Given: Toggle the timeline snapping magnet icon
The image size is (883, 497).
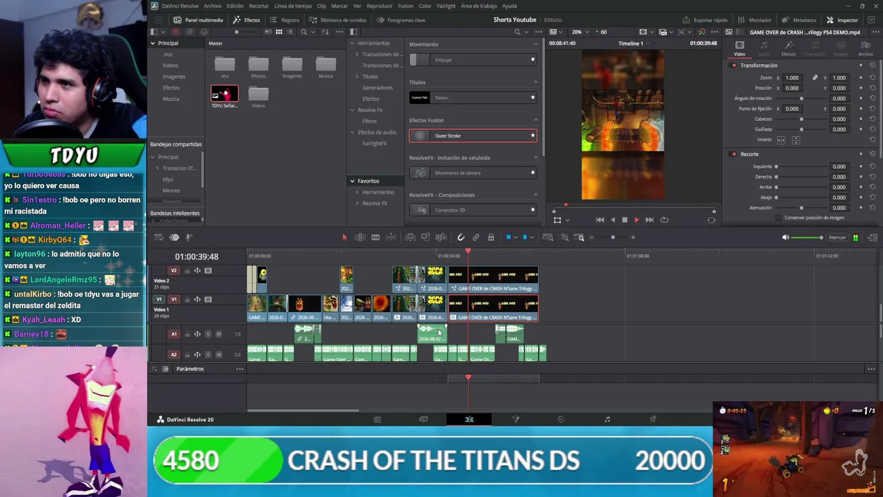Looking at the screenshot, I should 461,237.
